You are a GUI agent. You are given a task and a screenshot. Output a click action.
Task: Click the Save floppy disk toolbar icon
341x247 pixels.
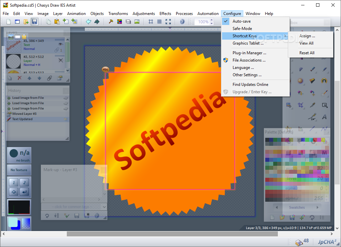[x=34, y=22]
